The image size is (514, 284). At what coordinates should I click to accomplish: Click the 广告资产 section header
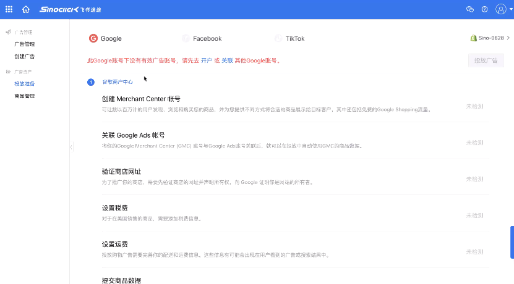pos(23,72)
